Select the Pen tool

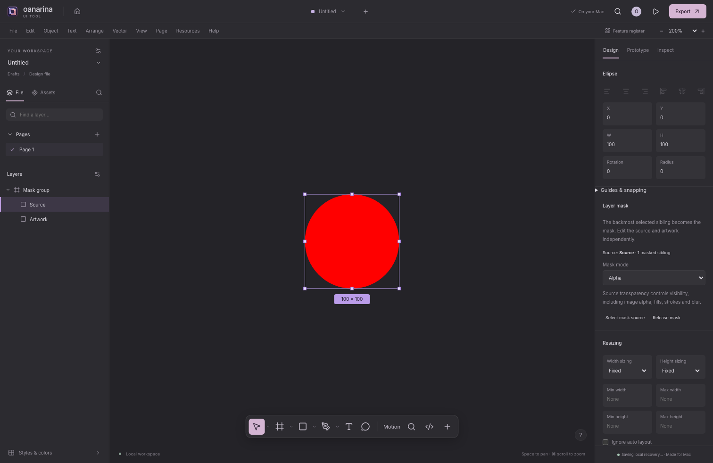pos(326,427)
